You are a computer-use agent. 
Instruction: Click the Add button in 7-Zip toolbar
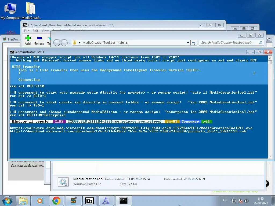[28, 40]
